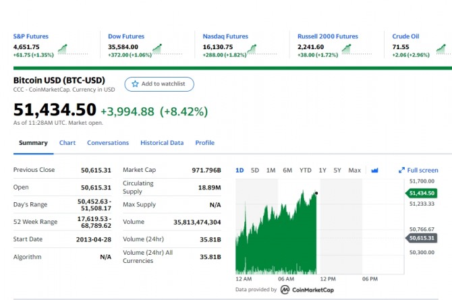452x300 pixels.
Task: Click the price 51,434.50 headline value
Action: click(55, 110)
